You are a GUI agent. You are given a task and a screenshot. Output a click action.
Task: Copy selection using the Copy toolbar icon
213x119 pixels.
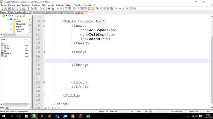(x=32, y=9)
